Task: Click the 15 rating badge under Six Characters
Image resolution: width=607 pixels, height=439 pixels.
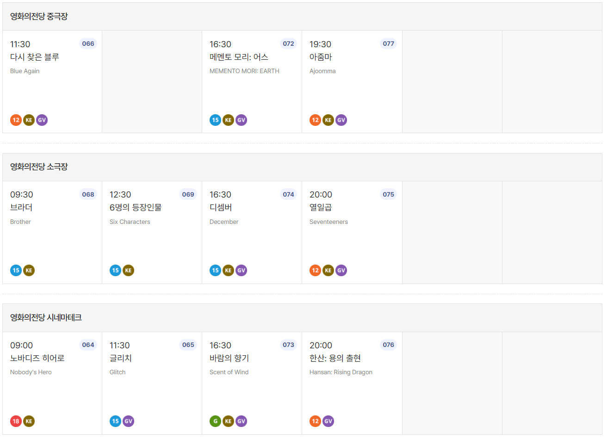Action: [x=115, y=270]
